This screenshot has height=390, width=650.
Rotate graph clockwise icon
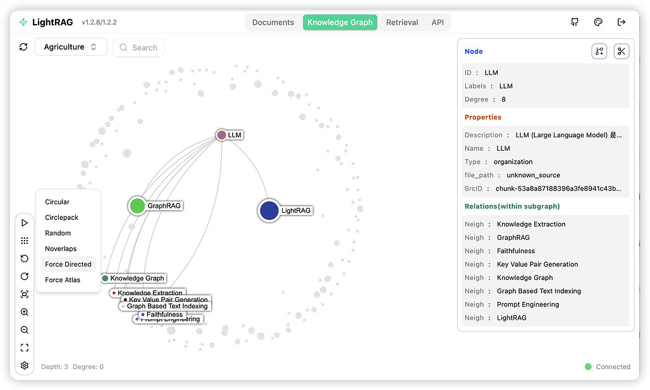(25, 276)
